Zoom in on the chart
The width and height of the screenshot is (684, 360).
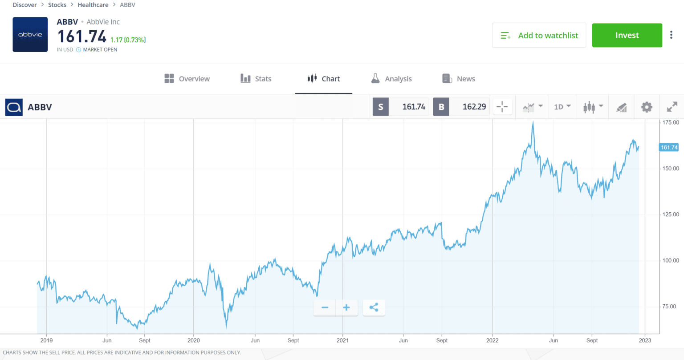pyautogui.click(x=347, y=307)
